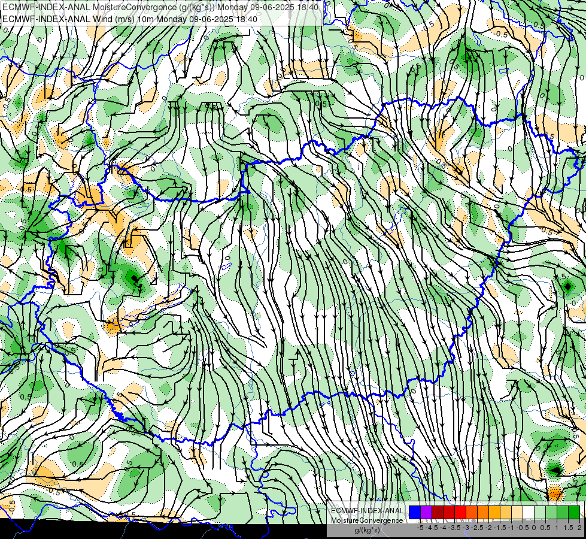Click the 0.5 tick label on legend scale
The height and width of the screenshot is (539, 586).
click(x=545, y=528)
